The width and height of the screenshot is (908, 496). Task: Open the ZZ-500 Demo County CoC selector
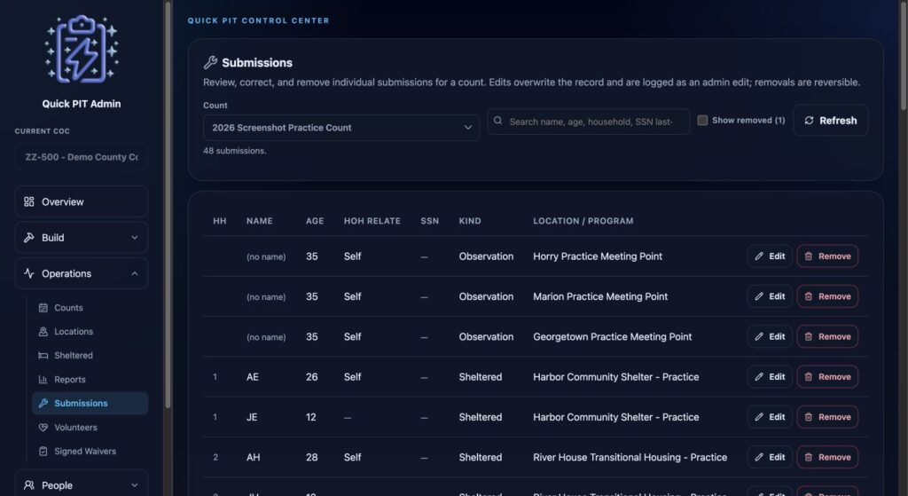click(x=81, y=157)
